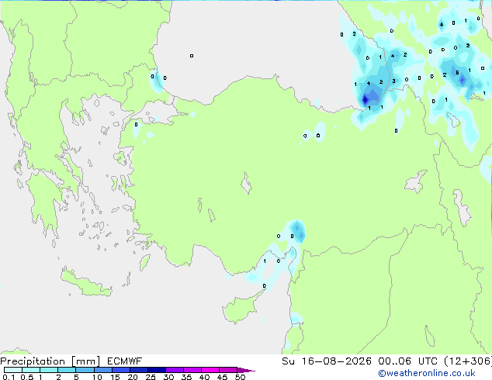
Task: Click the 30–35 mm purple legend swatch
Action: coord(175,370)
